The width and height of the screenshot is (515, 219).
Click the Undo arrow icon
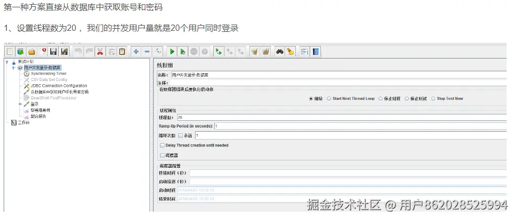coord(78,52)
